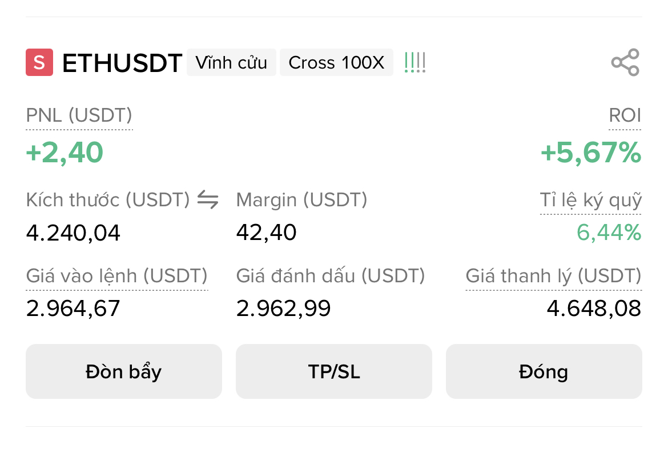The height and width of the screenshot is (456, 668).
Task: Open the Đòn bẩy leverage settings
Action: pos(123,371)
